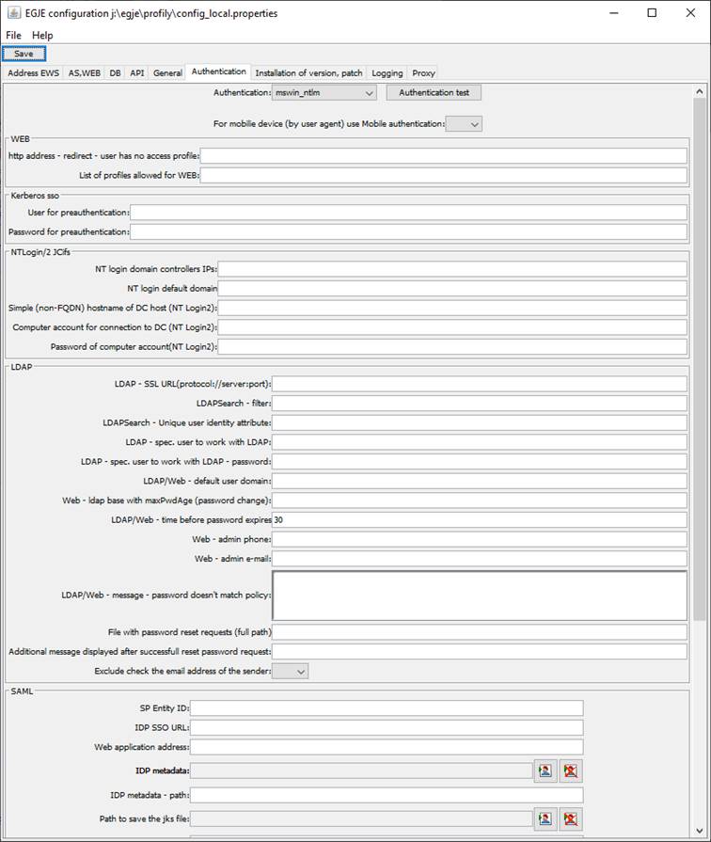Click the Java app icon in title bar

click(x=14, y=13)
